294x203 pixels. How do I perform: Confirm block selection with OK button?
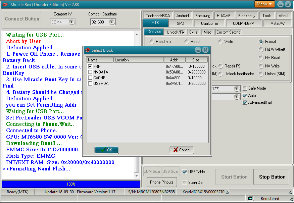tap(106, 150)
